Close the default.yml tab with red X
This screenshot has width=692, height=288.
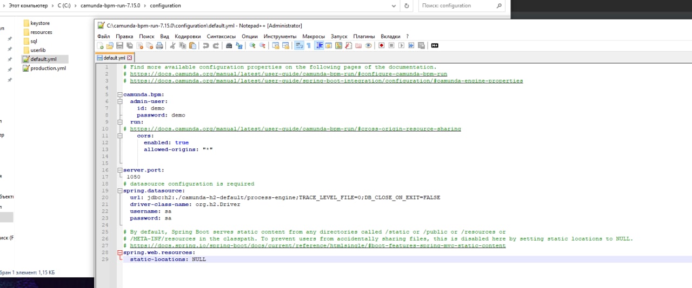[x=130, y=58]
